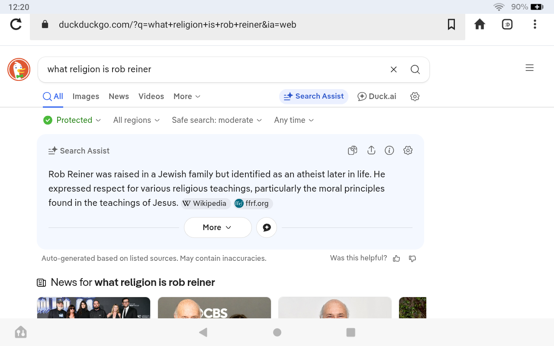The width and height of the screenshot is (554, 346).
Task: Share the Search Assist answer
Action: tap(371, 151)
